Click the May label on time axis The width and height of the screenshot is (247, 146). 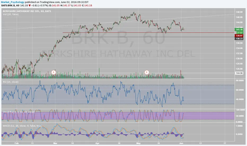[138, 143]
